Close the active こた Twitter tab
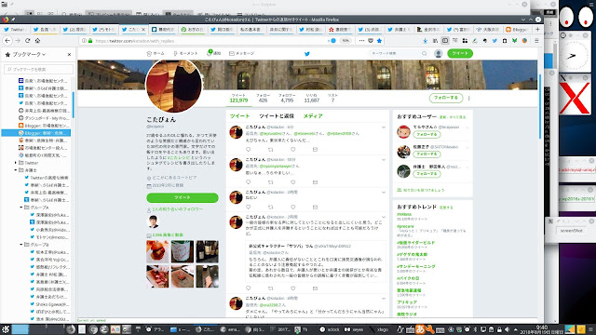Viewport: 596px width, 335px height. (143, 29)
